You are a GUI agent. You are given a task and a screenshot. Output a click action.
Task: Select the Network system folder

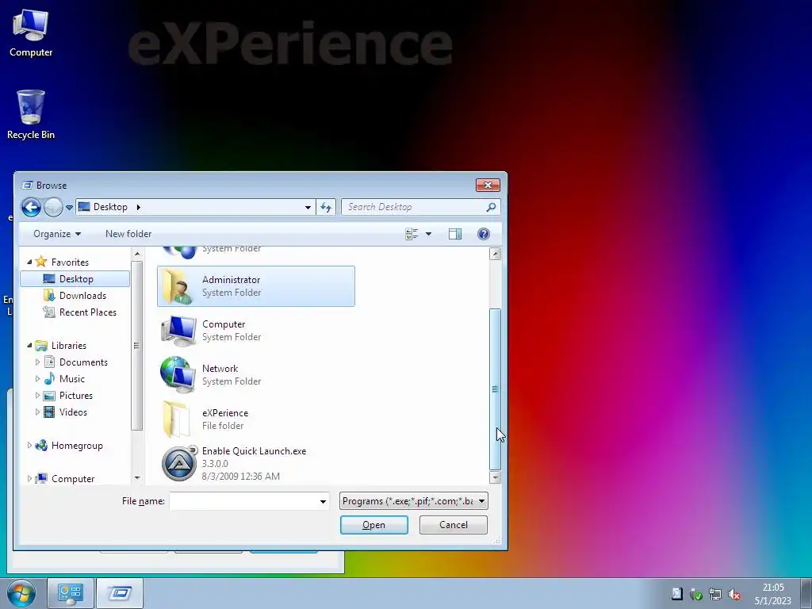tap(256, 375)
